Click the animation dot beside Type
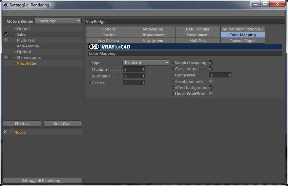This screenshot has width=288, height=186. [90, 63]
